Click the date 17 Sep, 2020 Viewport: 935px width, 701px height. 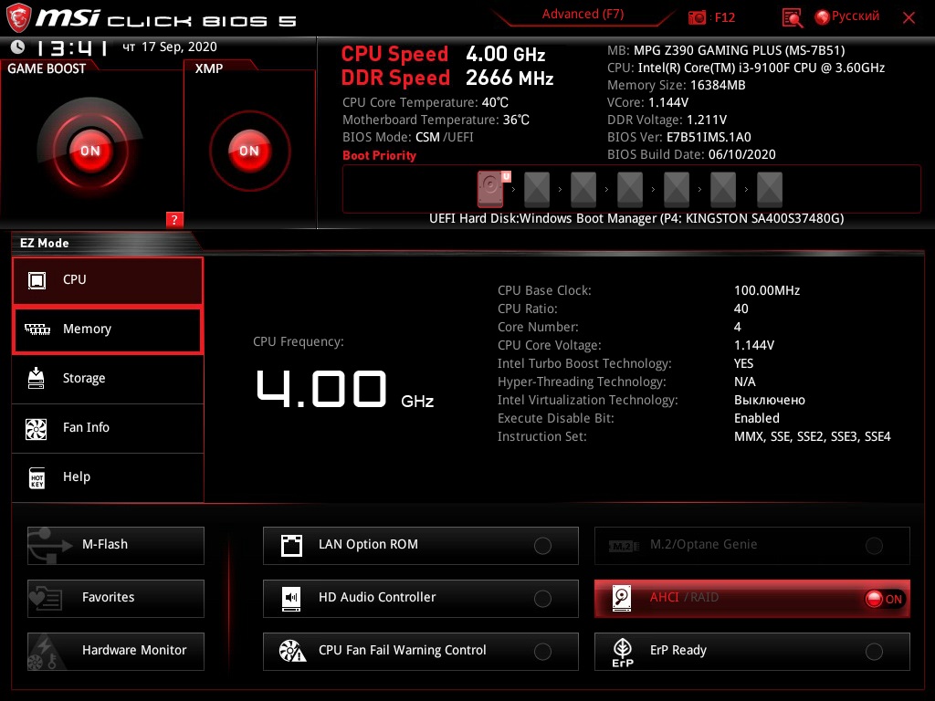tap(179, 47)
